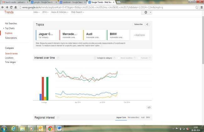
Task: Click the Action Center flag tray icon
Action: pos(177,129)
